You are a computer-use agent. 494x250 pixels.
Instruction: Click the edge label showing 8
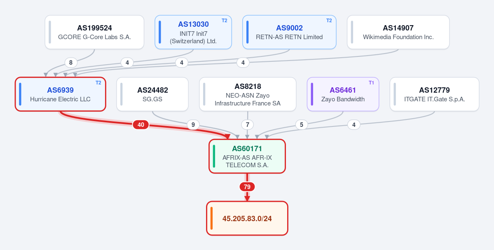71,63
